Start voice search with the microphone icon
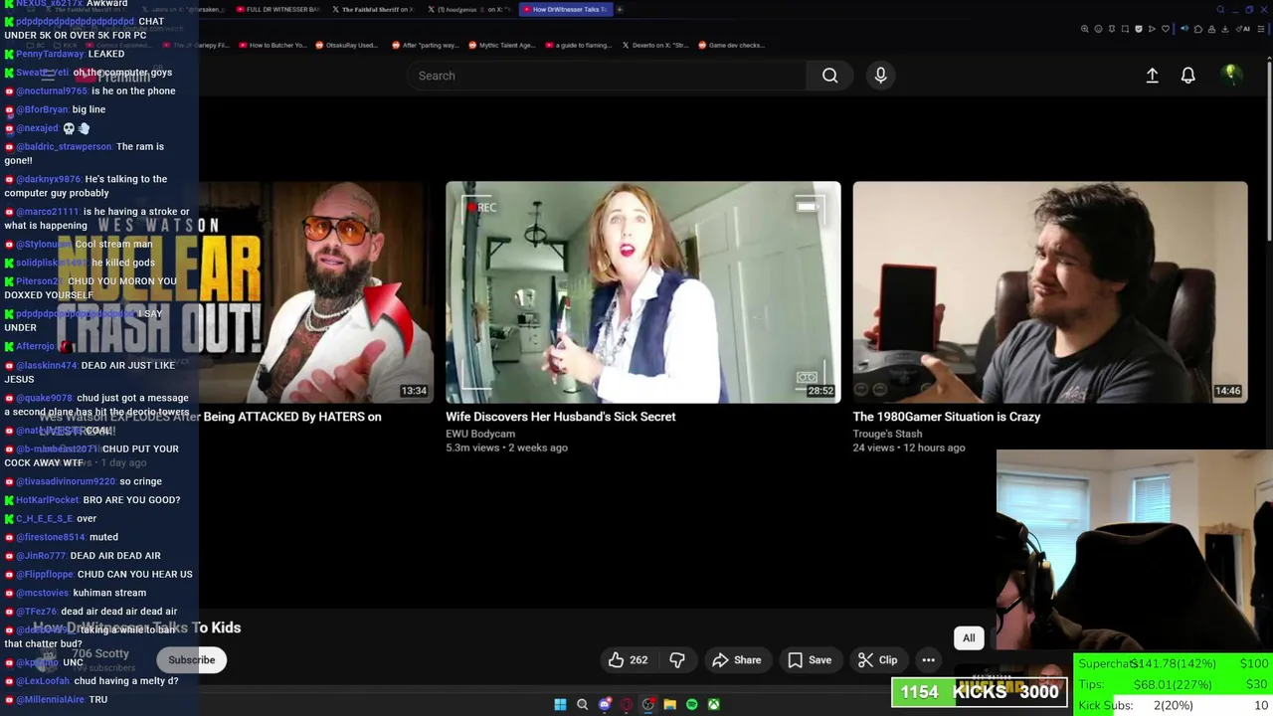Viewport: 1273px width, 716px height. pyautogui.click(x=880, y=76)
